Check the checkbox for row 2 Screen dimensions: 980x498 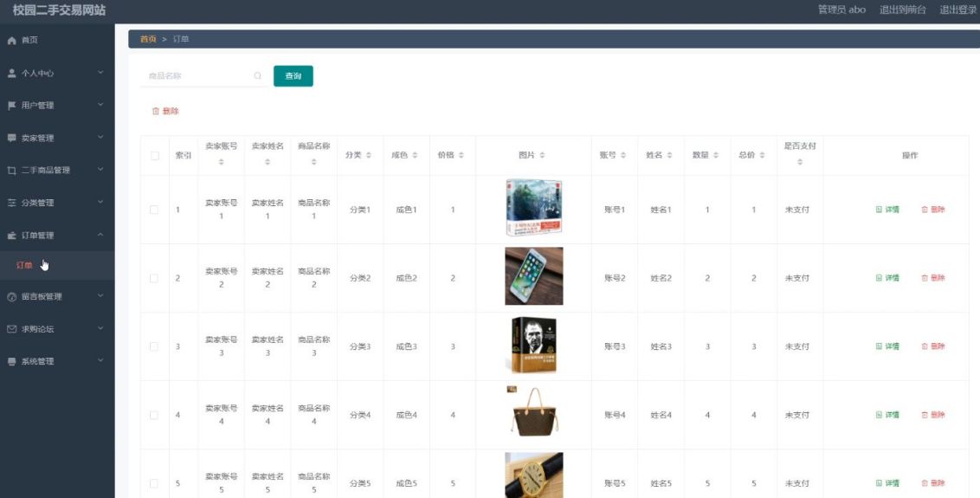point(154,278)
